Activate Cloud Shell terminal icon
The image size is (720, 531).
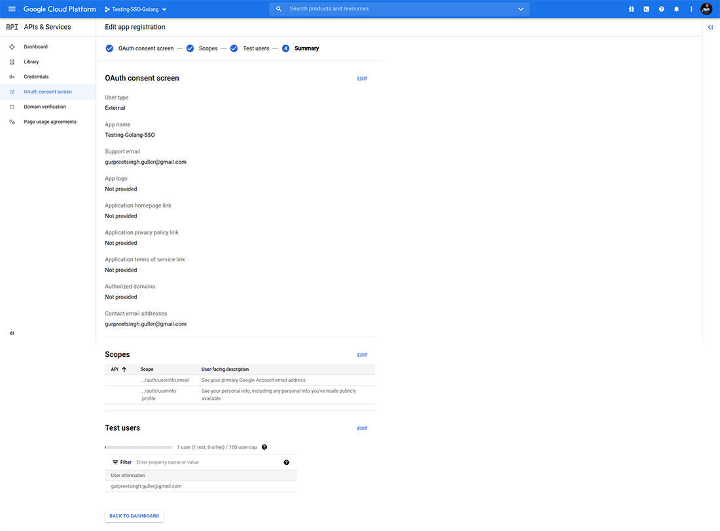[x=647, y=9]
